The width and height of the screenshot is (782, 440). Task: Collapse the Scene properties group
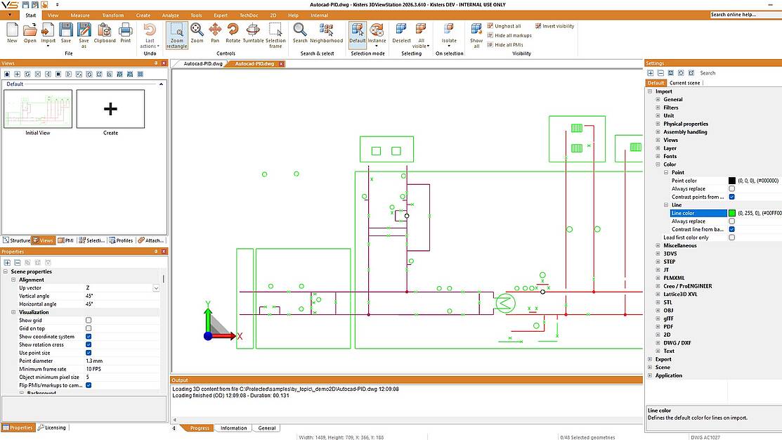tap(6, 271)
